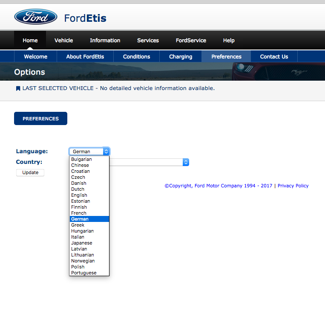The height and width of the screenshot is (309, 325).
Task: Choose French in the language list
Action: [79, 213]
